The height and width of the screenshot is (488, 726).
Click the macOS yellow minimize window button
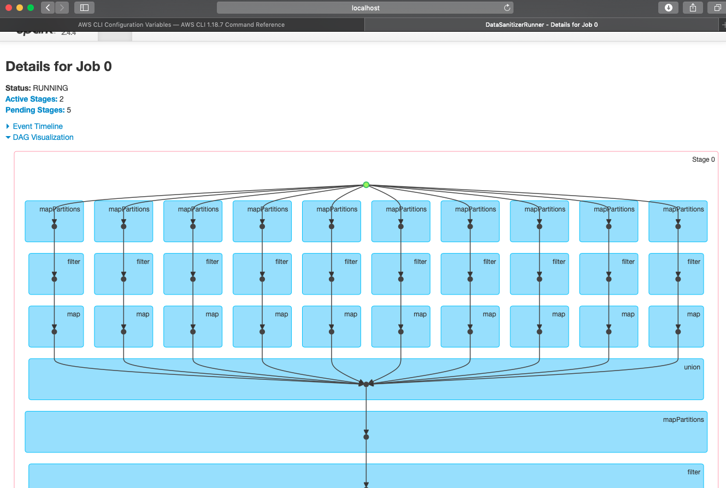pos(20,8)
